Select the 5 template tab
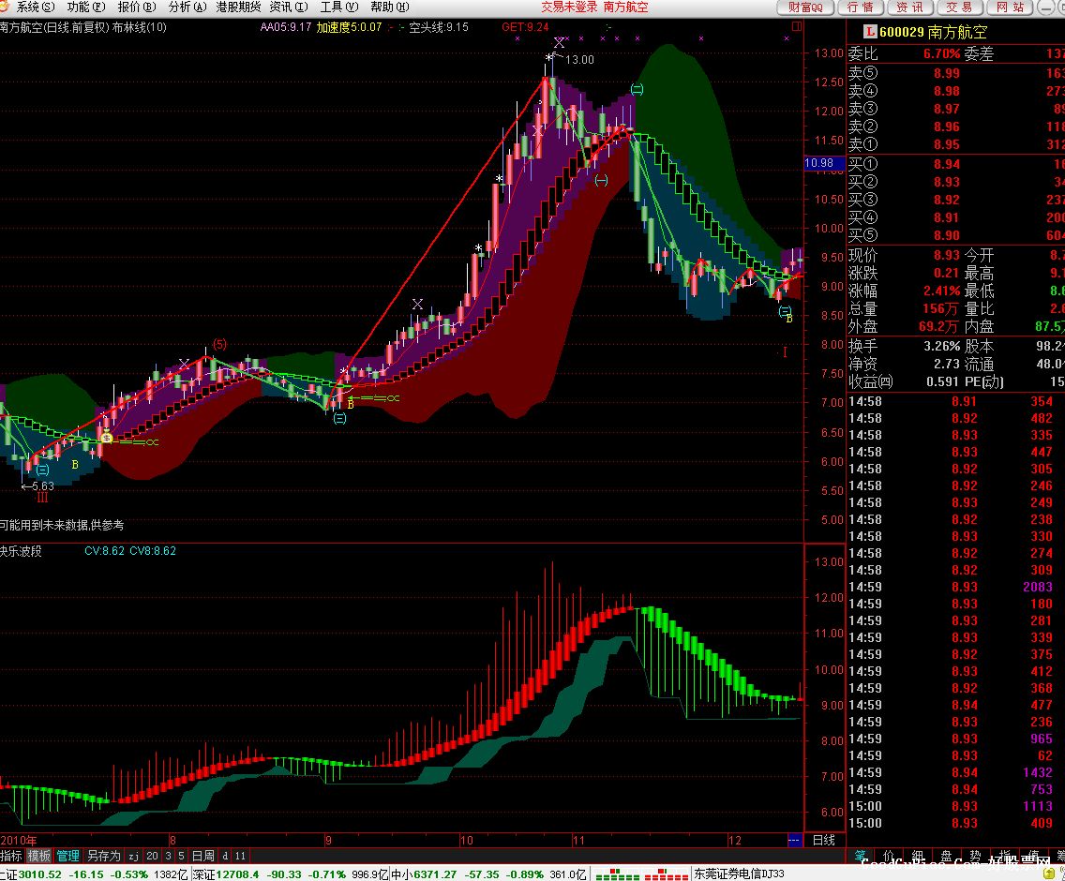Screen dimensions: 1065x881 coord(181,856)
